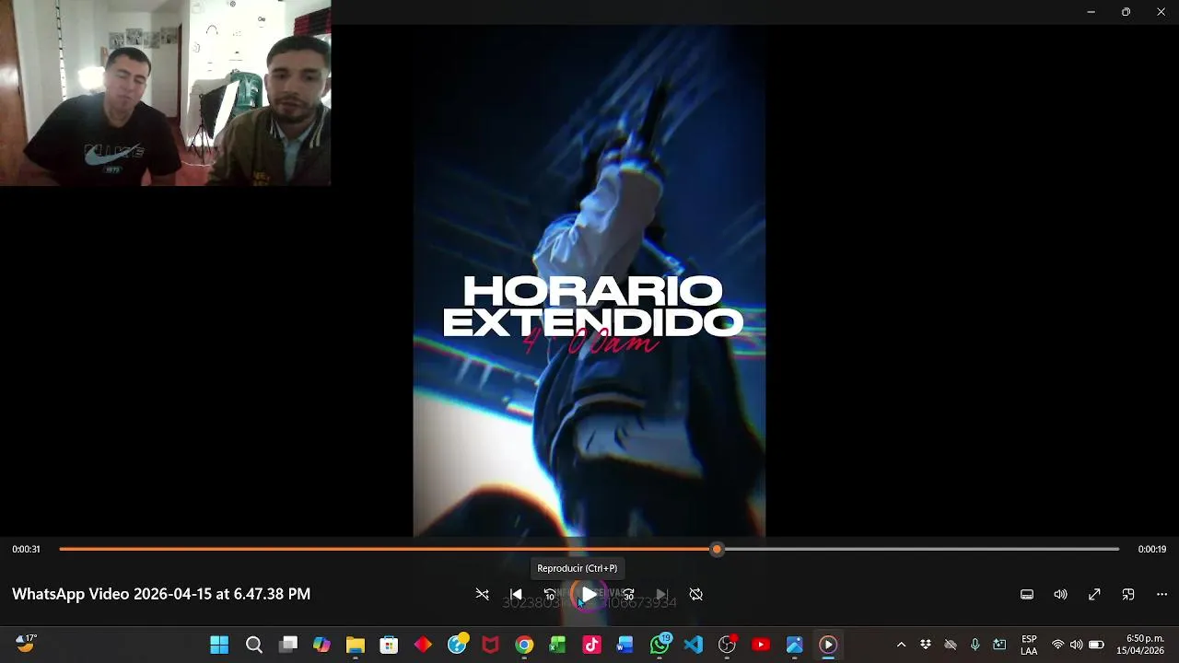Open the Photos app from the taskbar

point(794,645)
